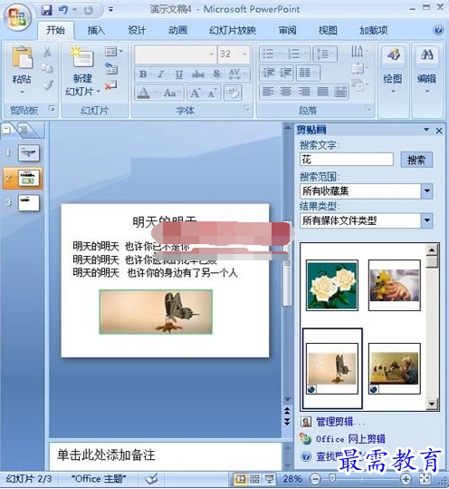Increase font size with large A
This screenshot has width=449, height=489.
[x=196, y=93]
